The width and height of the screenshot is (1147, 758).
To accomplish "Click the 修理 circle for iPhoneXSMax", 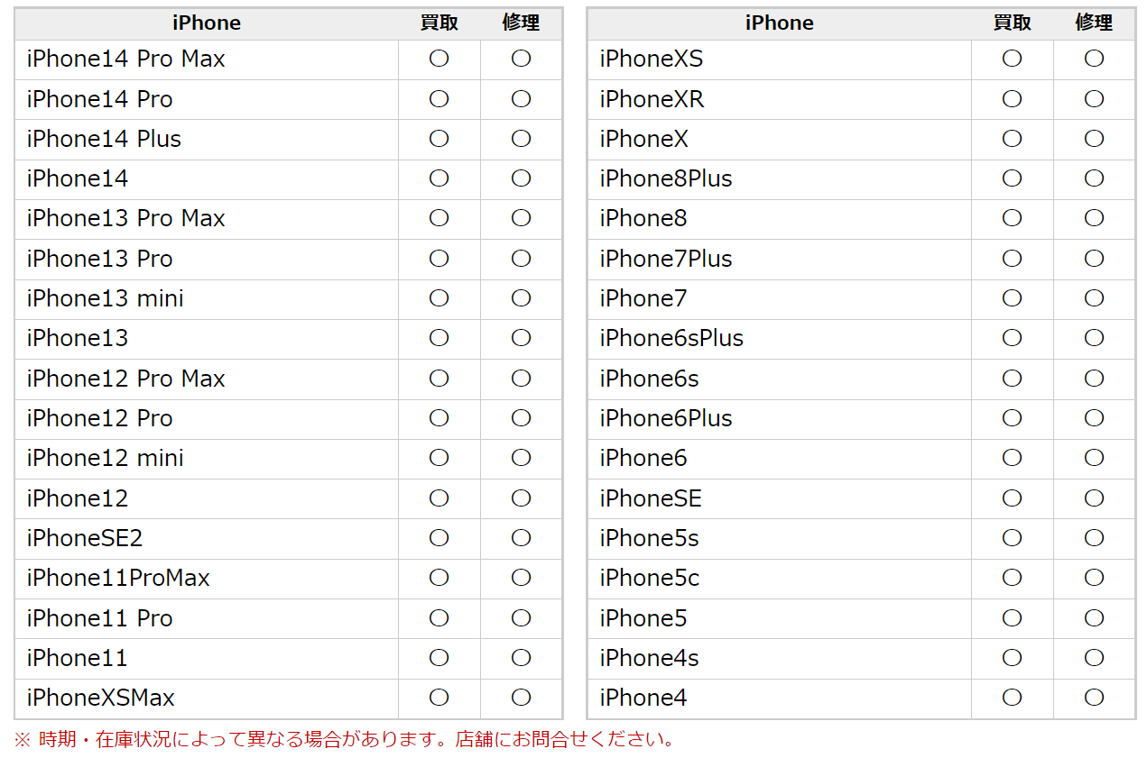I will click(x=521, y=698).
